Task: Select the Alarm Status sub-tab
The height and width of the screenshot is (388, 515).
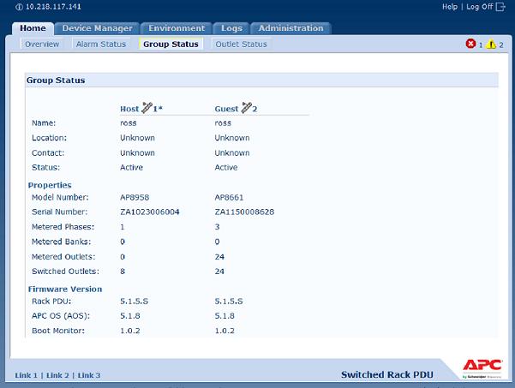Action: point(101,44)
